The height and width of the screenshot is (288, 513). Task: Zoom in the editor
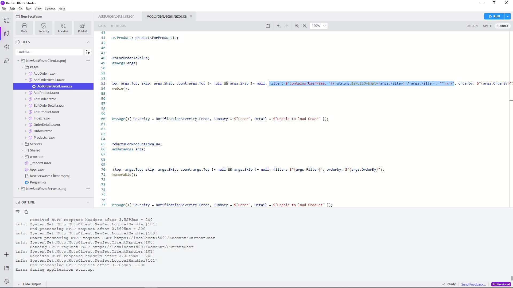[305, 26]
